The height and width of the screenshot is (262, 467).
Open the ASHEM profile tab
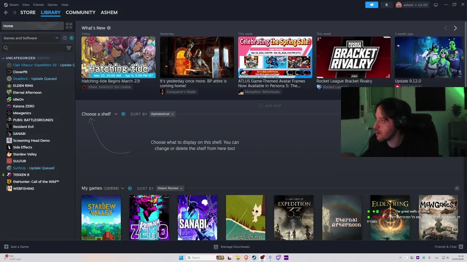tap(109, 12)
